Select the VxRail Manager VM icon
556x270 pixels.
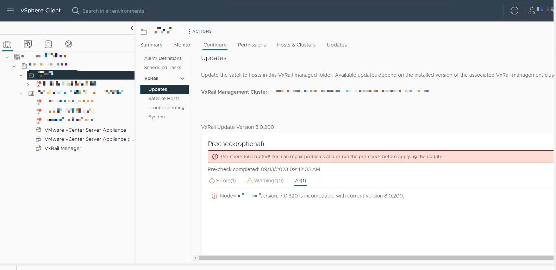pyautogui.click(x=39, y=148)
